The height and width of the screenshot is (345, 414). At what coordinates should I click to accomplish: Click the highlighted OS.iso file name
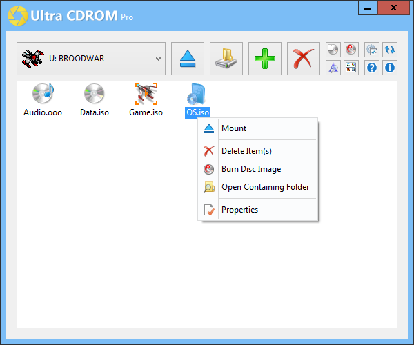coord(198,112)
